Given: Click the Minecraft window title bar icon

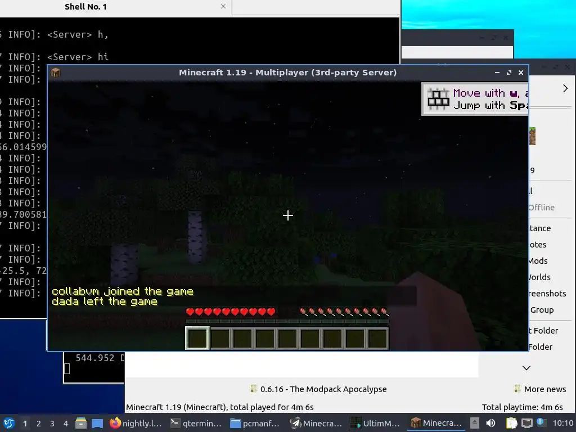Looking at the screenshot, I should tap(56, 73).
